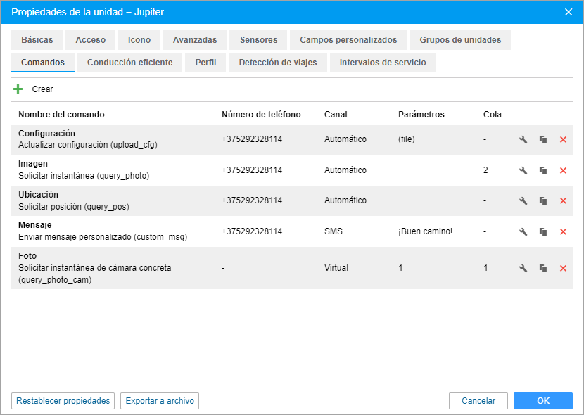Delete the Configuración command with red X

[x=563, y=140]
